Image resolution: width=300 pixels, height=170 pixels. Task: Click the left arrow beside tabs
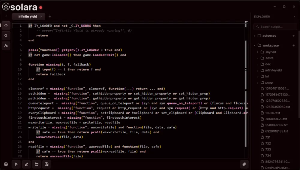coord(6,17)
